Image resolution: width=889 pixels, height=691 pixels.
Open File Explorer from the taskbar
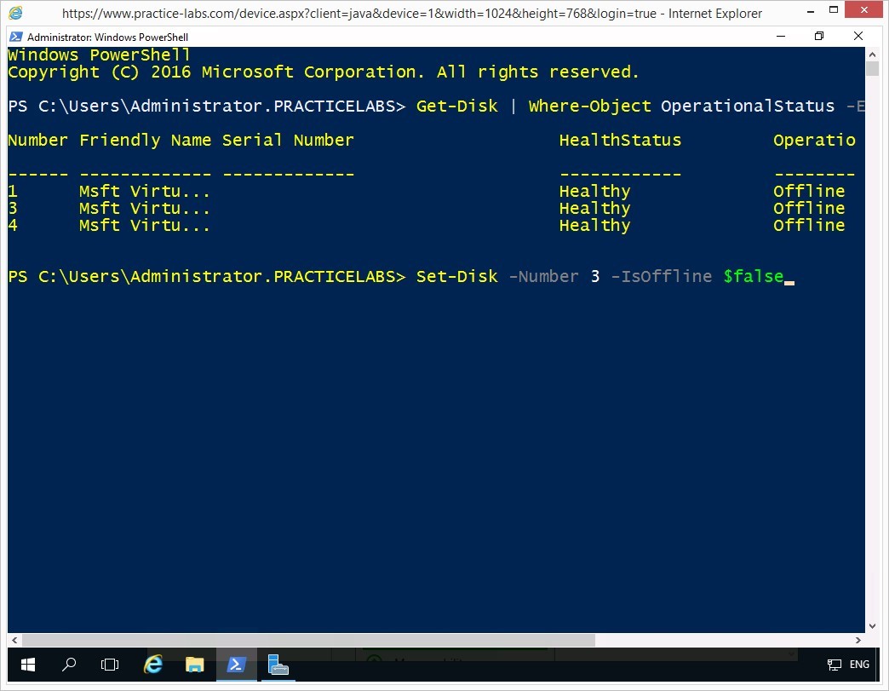tap(195, 665)
